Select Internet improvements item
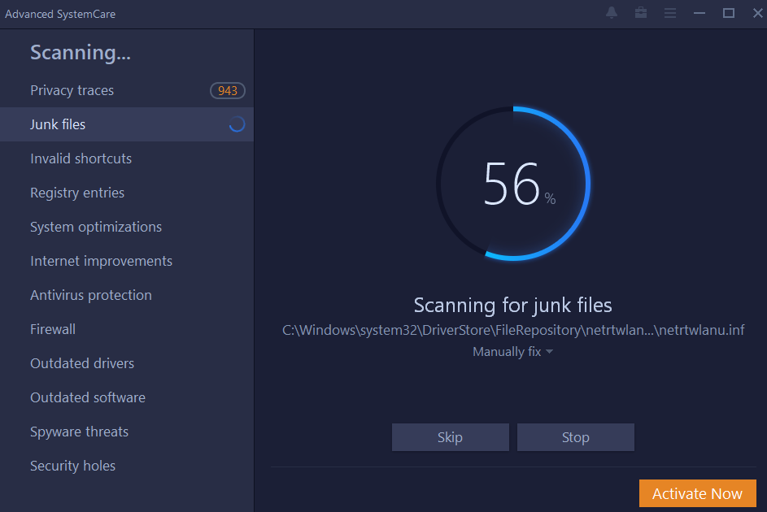The height and width of the screenshot is (512, 767). coord(127,262)
